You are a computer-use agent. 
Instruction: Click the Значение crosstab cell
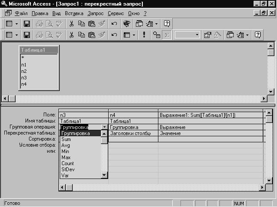coord(210,133)
